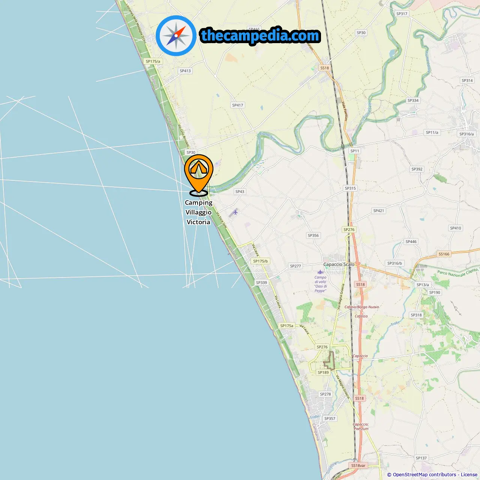
Task: Open the thecampedia.com logo text
Action: click(x=260, y=36)
